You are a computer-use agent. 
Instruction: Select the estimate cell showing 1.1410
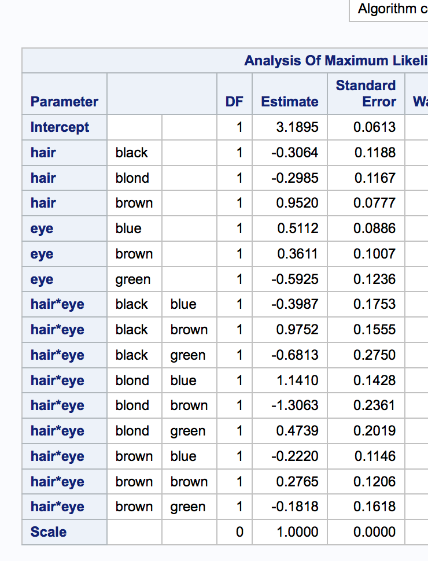tap(297, 381)
